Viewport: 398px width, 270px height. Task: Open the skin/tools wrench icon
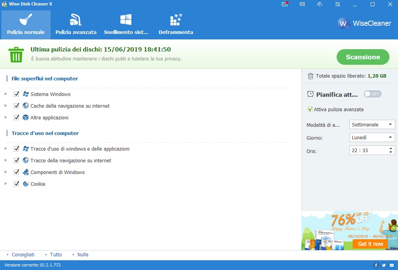320,4
